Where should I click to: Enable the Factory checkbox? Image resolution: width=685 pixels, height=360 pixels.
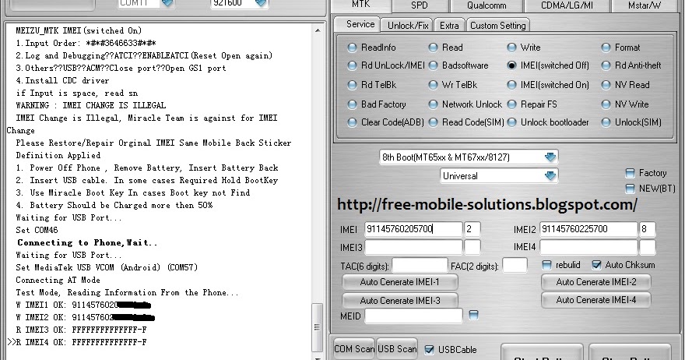(x=630, y=173)
